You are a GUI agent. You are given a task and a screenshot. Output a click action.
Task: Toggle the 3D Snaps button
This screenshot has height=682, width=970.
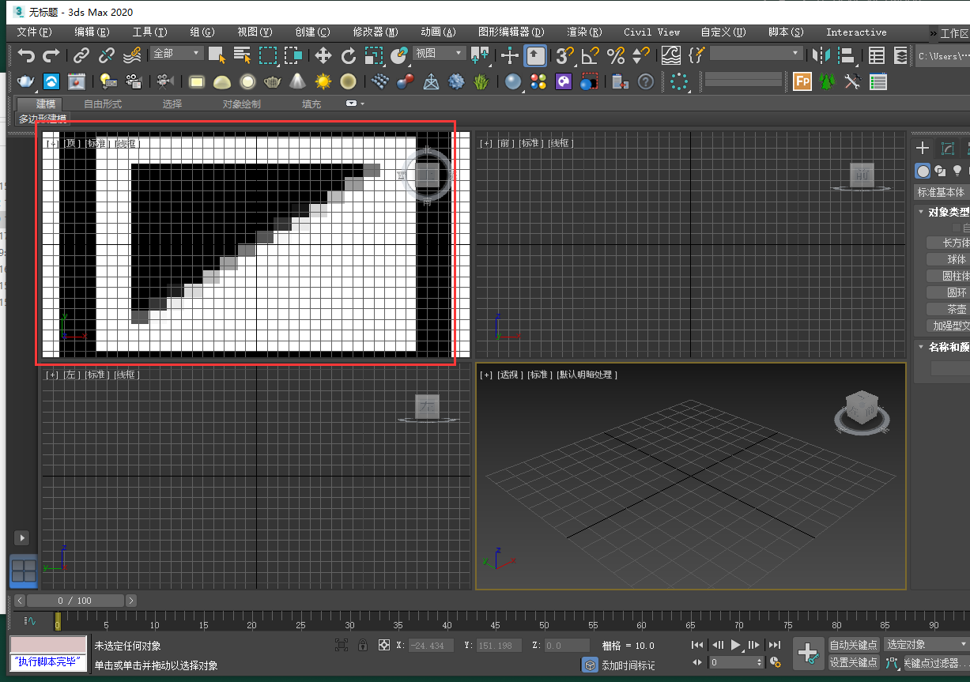pyautogui.click(x=564, y=55)
